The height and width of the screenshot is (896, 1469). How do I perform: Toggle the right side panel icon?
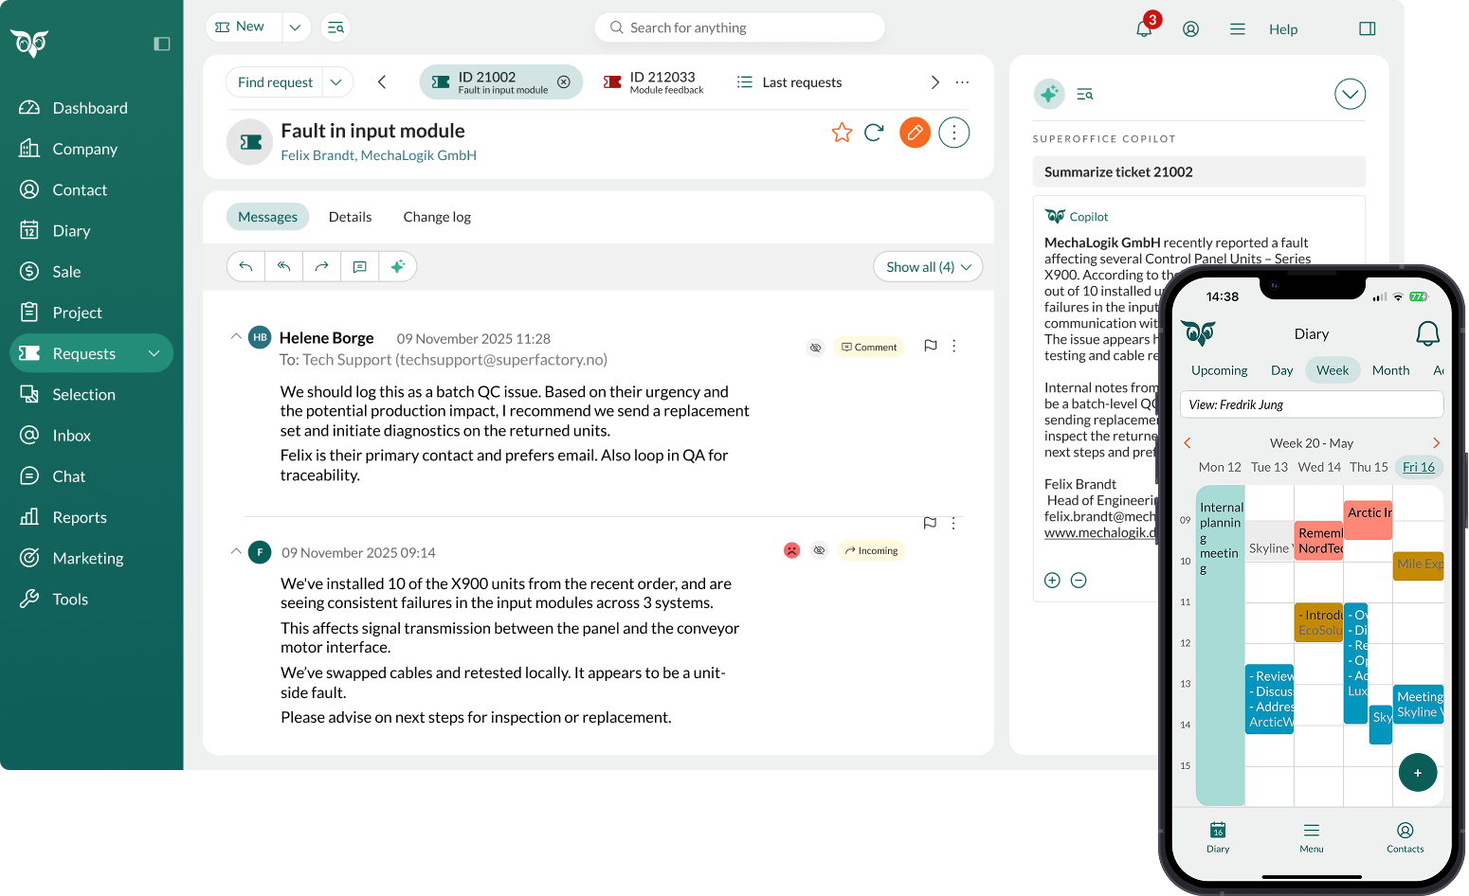pyautogui.click(x=1367, y=28)
